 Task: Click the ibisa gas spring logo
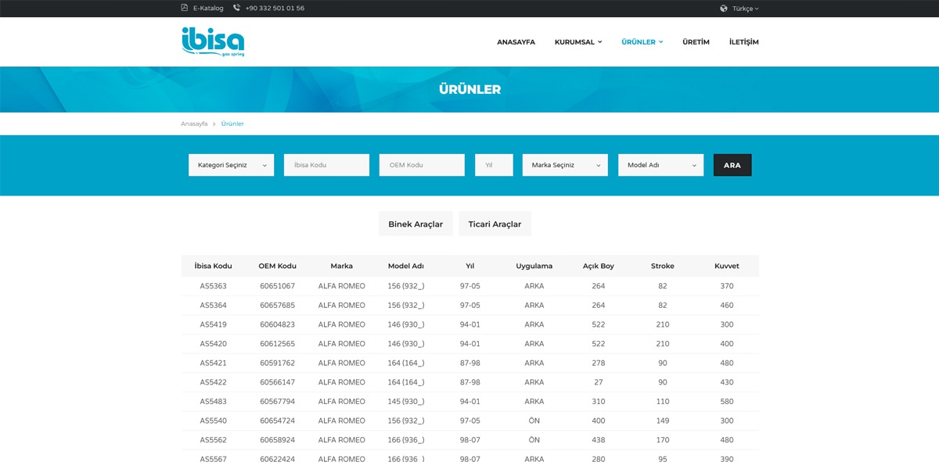(x=213, y=42)
